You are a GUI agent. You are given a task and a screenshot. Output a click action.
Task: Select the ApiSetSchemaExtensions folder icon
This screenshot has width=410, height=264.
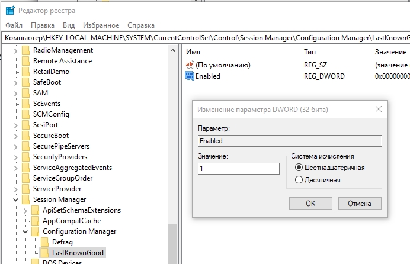36,210
